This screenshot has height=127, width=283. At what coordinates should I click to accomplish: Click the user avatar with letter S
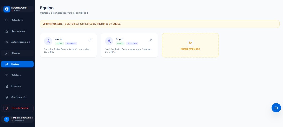tap(7, 119)
